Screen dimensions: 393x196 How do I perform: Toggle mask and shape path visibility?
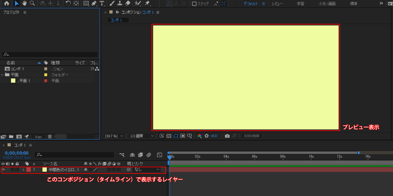[176, 136]
